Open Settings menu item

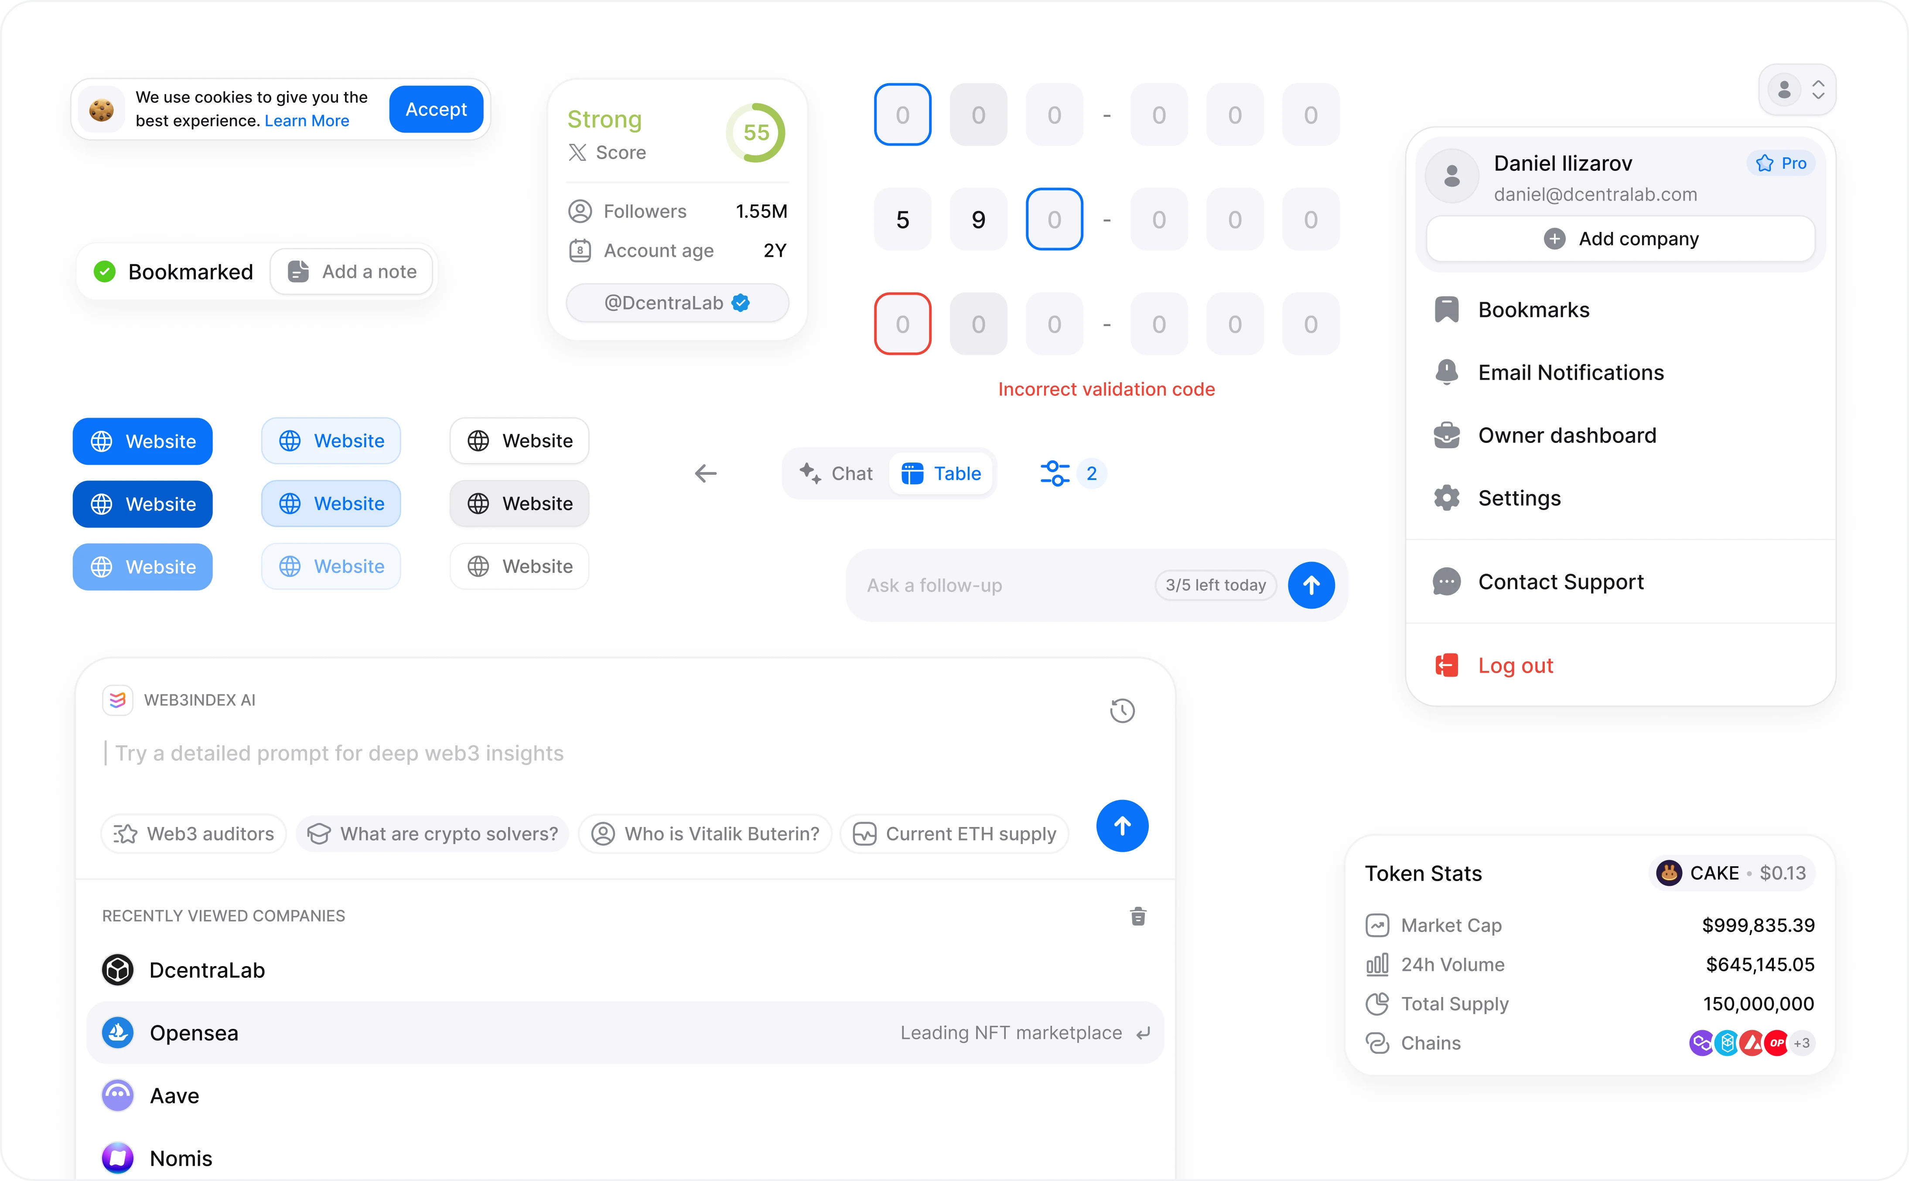click(x=1621, y=498)
